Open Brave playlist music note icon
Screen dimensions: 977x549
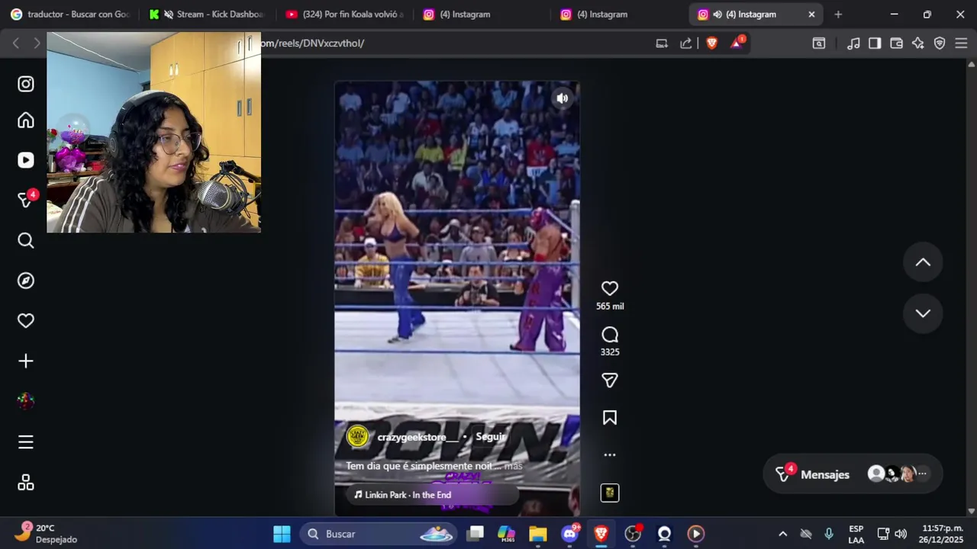(x=853, y=43)
